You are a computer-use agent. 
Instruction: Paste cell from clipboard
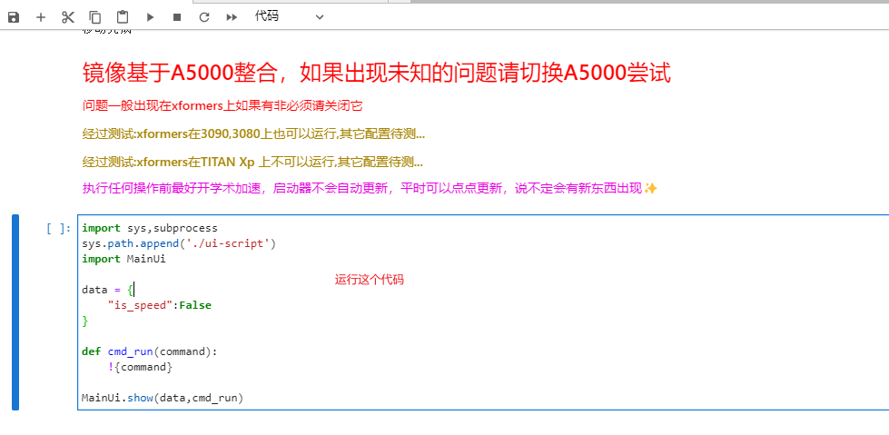[x=123, y=16]
